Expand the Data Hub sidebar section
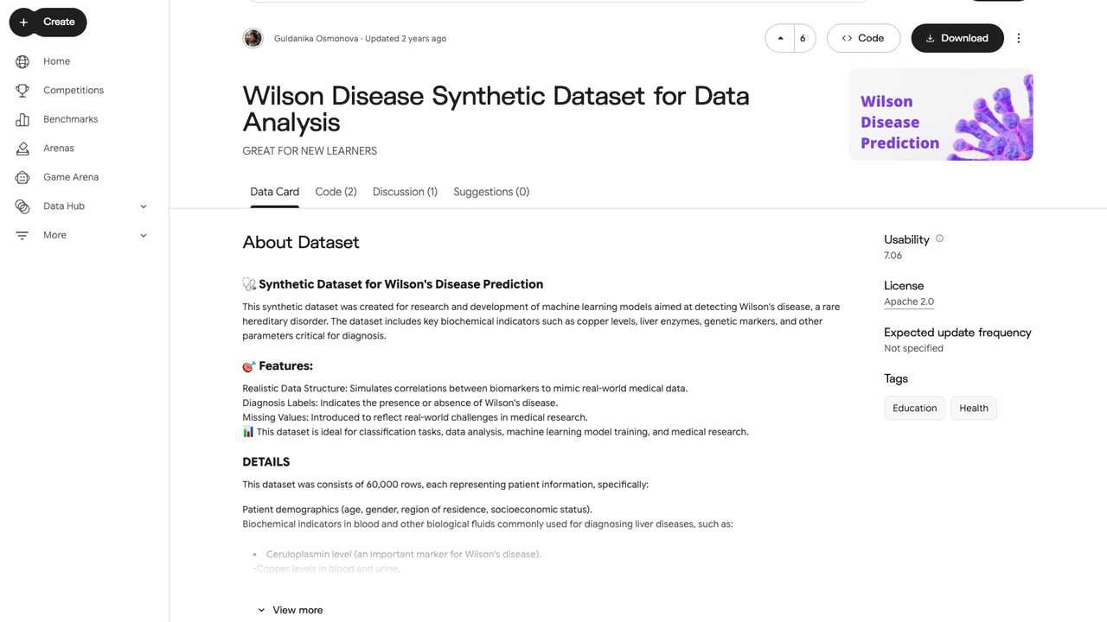 [144, 206]
